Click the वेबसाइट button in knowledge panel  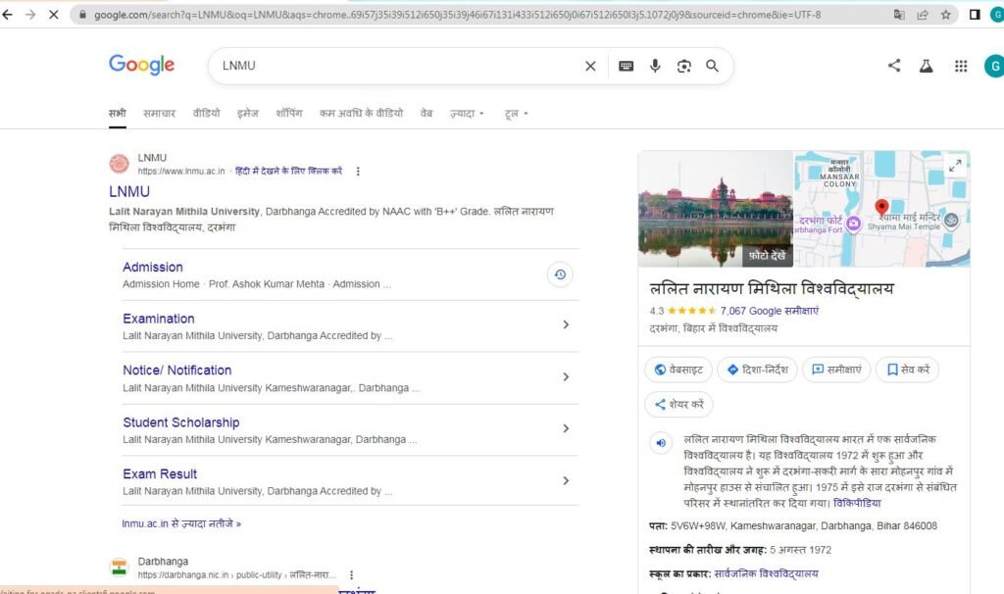(x=678, y=370)
